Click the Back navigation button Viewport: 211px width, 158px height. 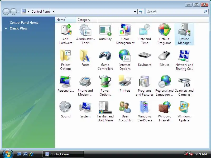(6, 12)
